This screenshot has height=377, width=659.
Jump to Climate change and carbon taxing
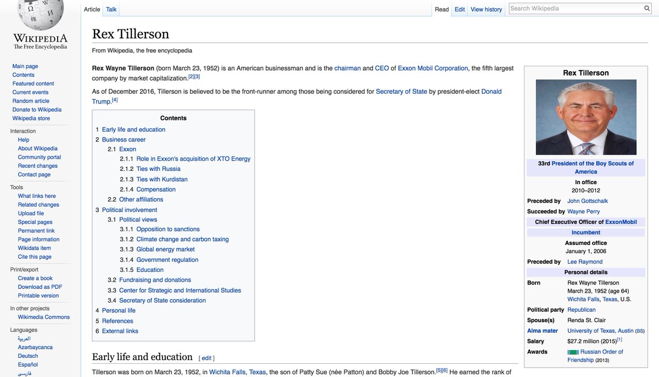182,239
